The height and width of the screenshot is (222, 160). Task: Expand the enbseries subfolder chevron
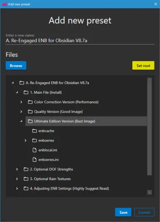point(25,141)
